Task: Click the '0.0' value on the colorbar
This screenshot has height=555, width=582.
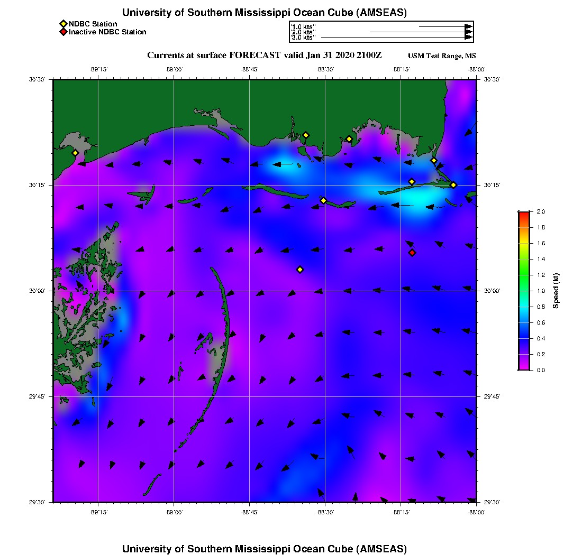Action: click(541, 371)
